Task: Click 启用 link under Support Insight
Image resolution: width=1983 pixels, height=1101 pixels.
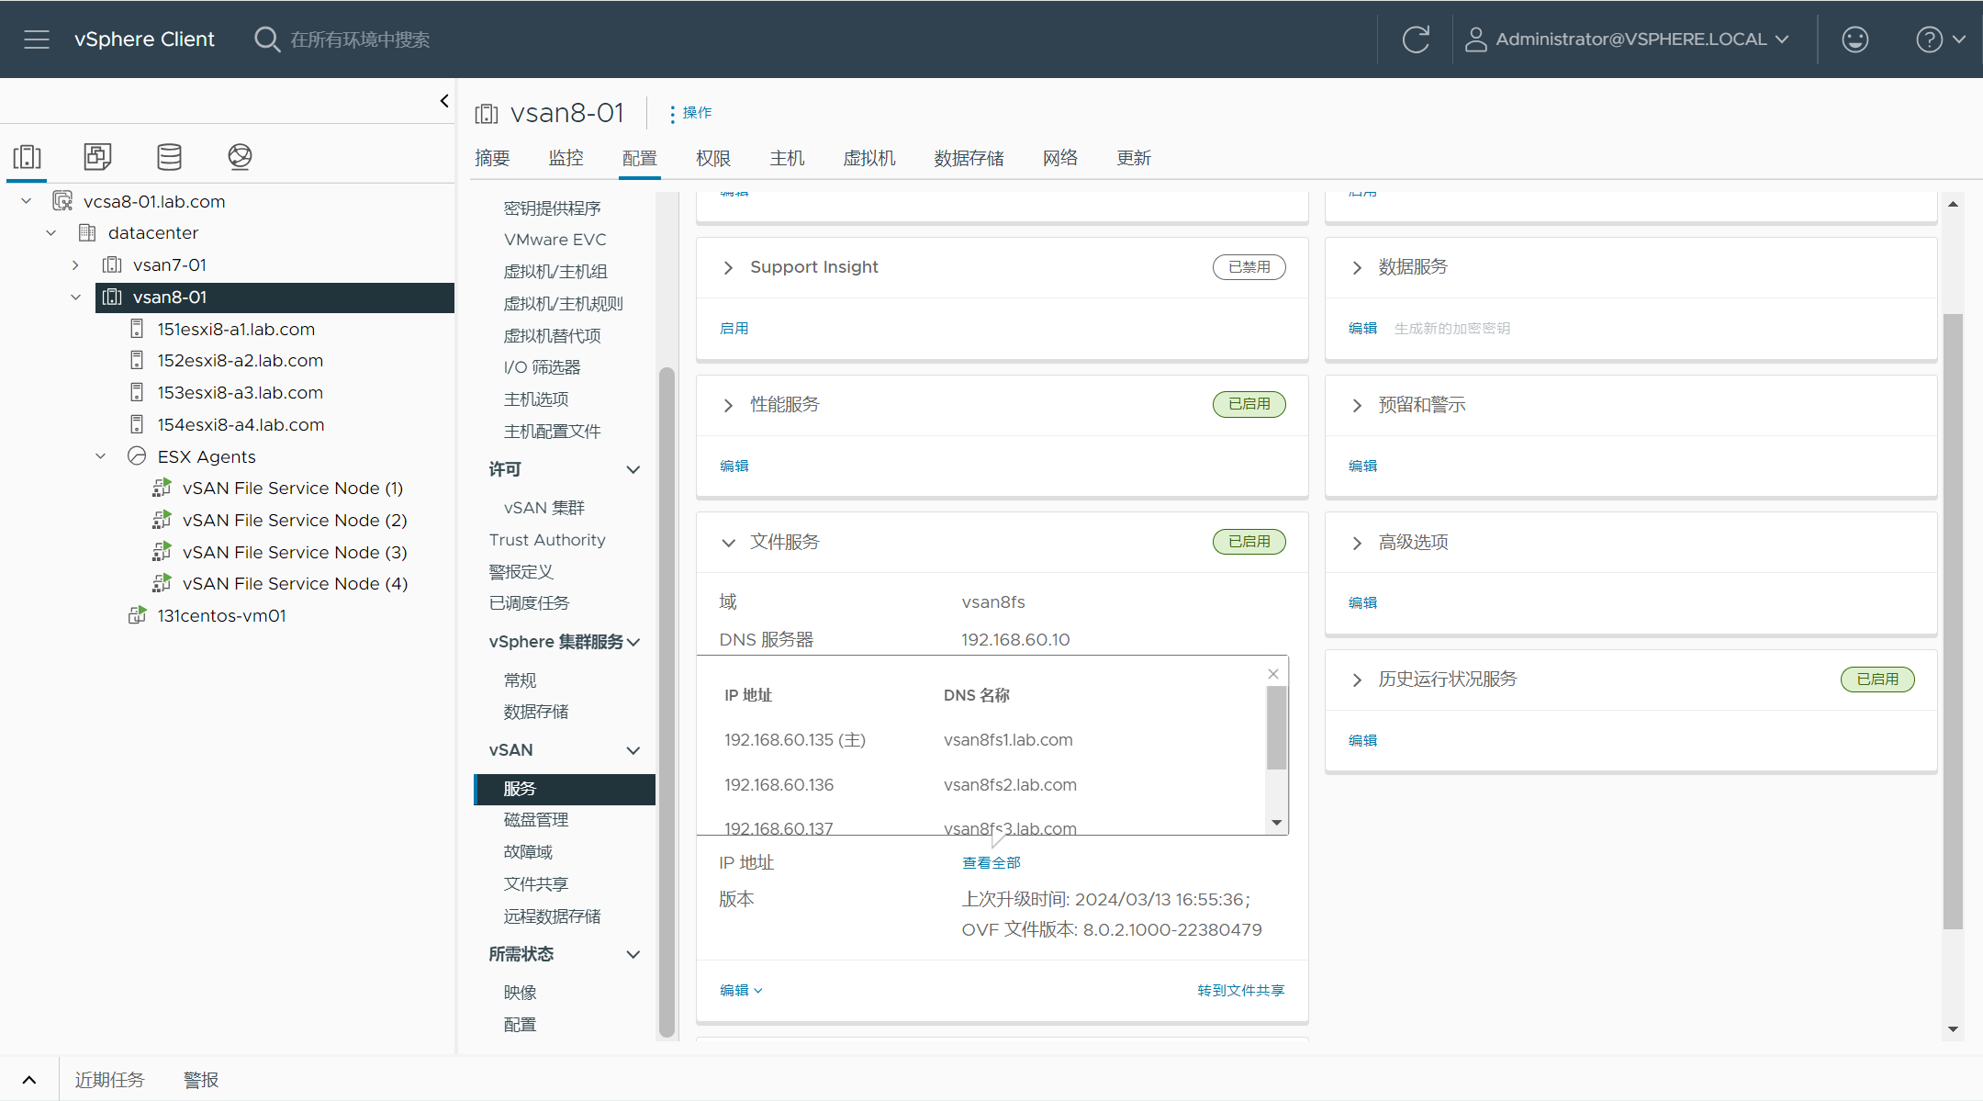Action: (734, 328)
